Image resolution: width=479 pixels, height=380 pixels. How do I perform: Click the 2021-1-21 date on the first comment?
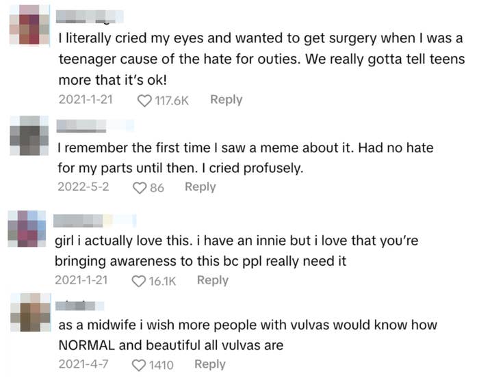click(86, 100)
